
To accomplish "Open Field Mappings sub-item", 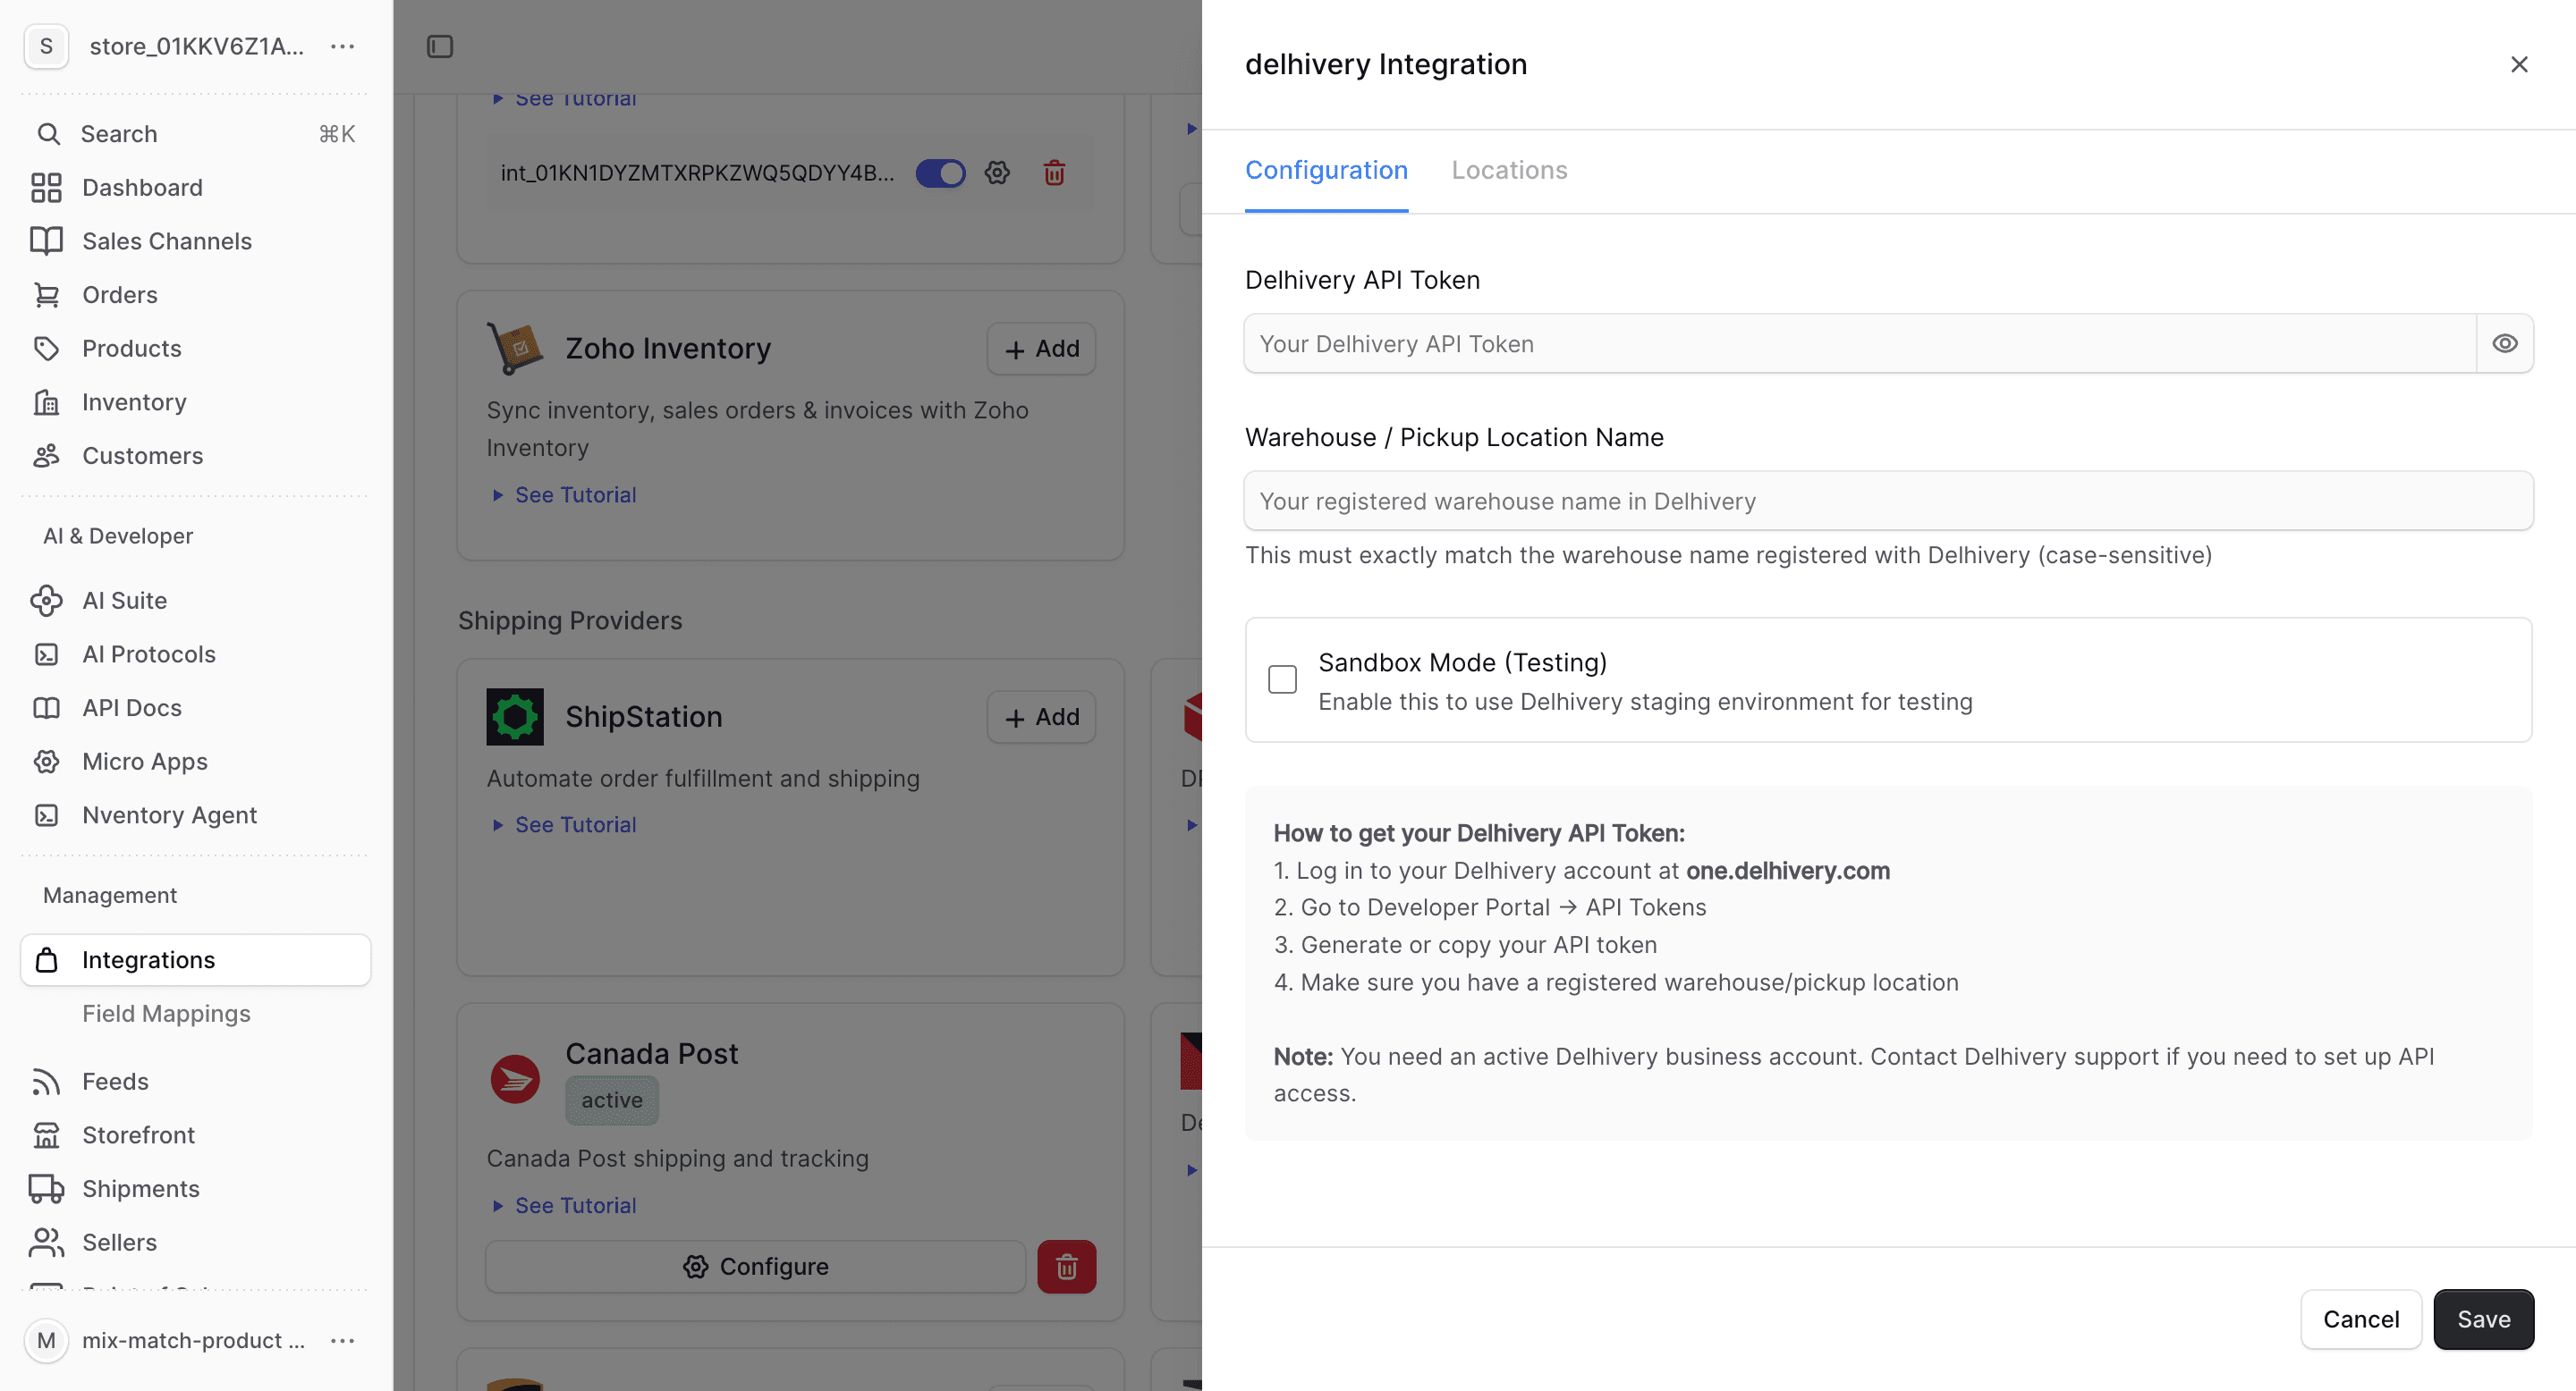I will tap(166, 1013).
